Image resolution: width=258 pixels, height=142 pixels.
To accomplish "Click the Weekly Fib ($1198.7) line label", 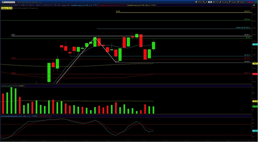I will (243, 27).
